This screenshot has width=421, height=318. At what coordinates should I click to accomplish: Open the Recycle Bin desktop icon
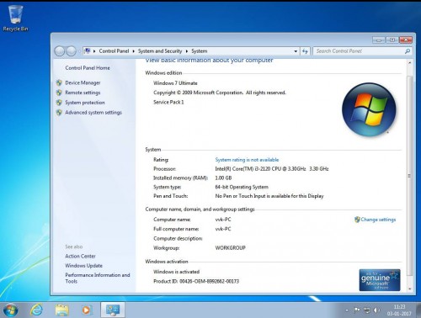(x=15, y=18)
